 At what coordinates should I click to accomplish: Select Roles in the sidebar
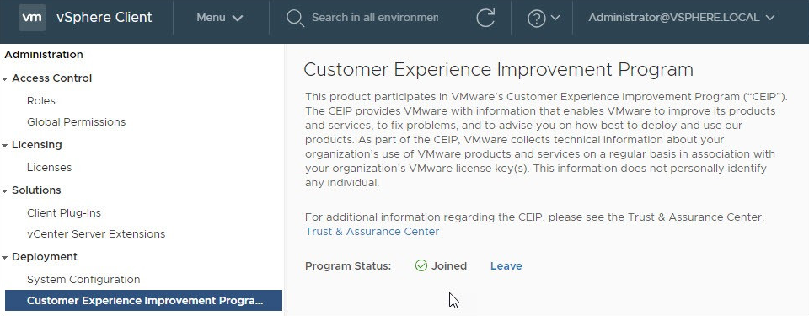pos(40,100)
